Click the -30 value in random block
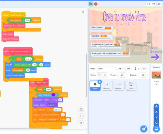 34,65
